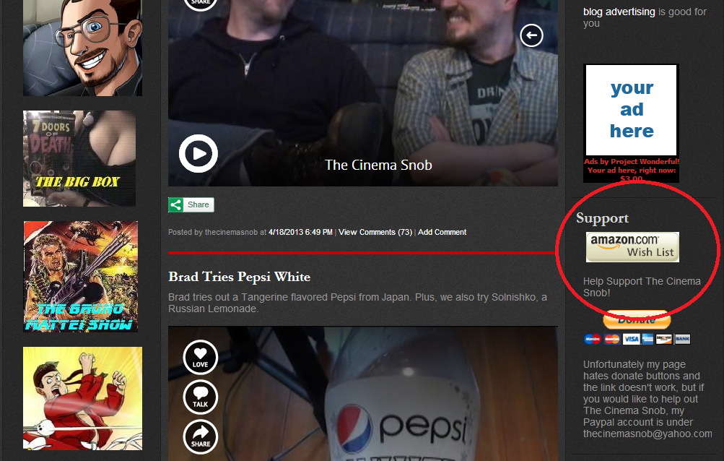Click the Pepsi White video frame
Viewport: 724px width, 461px height.
click(x=363, y=394)
